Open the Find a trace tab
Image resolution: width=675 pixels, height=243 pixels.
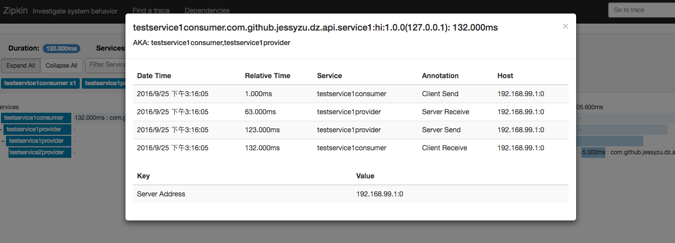pyautogui.click(x=151, y=11)
